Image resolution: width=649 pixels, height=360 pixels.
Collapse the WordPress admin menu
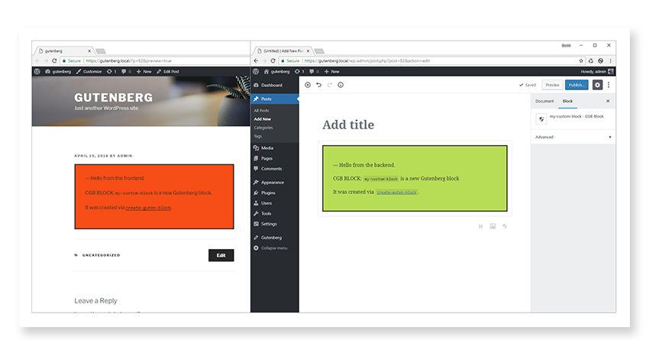(273, 248)
